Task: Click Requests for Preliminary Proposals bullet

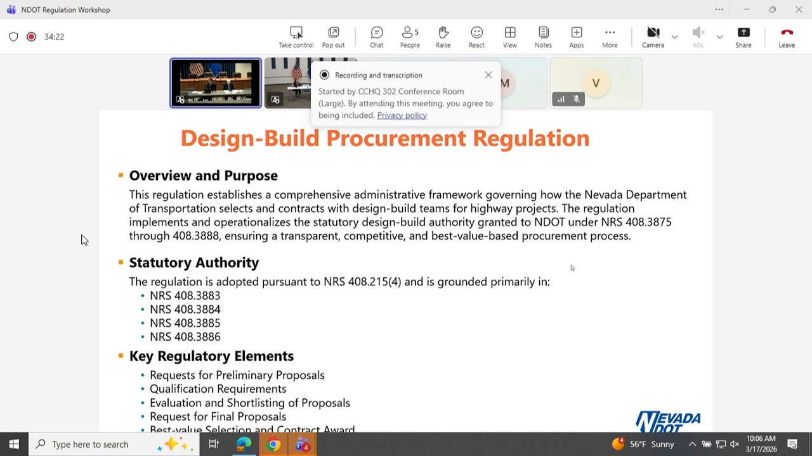Action: point(237,375)
